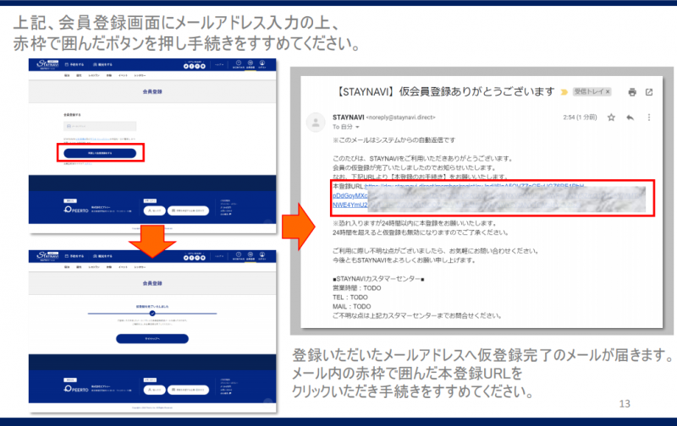Click the line 営業時間：TODO in the email
Image resolution: width=677 pixels, height=426 pixels.
click(x=356, y=288)
